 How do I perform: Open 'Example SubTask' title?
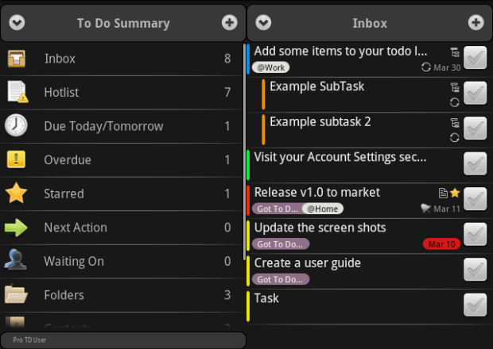tap(317, 86)
